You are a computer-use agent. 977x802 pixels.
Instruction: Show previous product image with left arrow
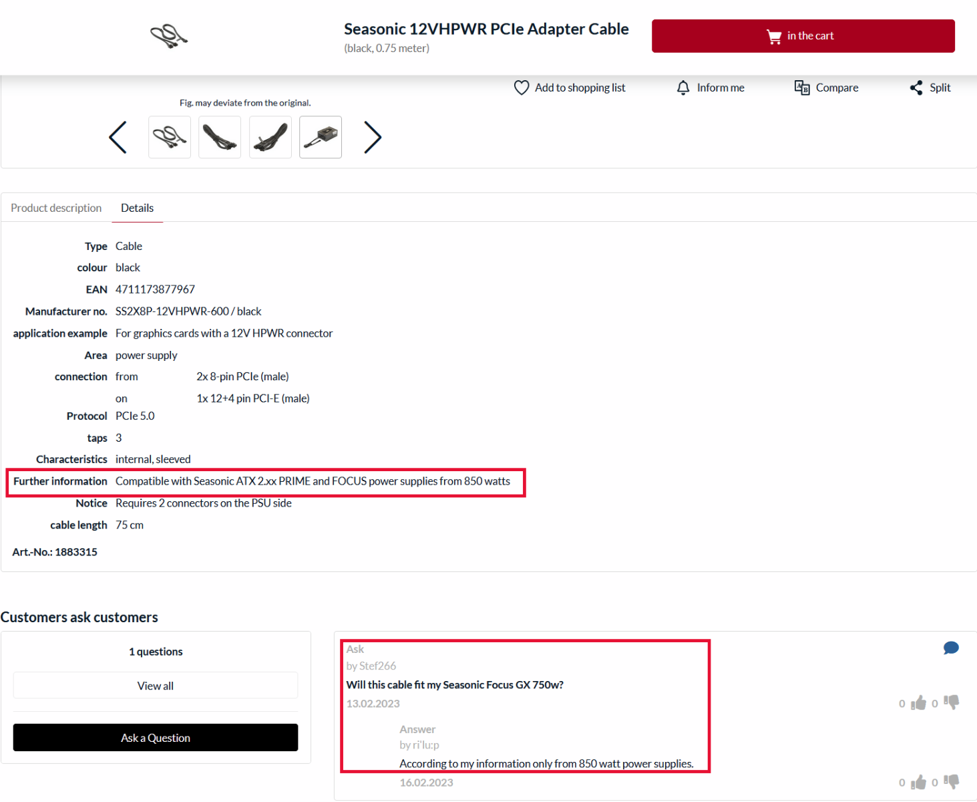point(118,137)
